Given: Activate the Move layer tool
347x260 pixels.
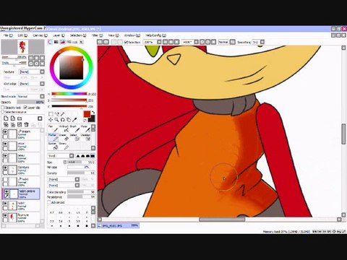Looking at the screenshot, I should click(51, 120).
